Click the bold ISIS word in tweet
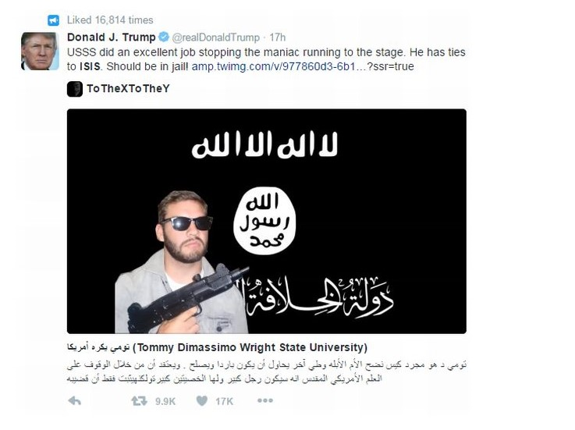The image size is (575, 430). click(x=90, y=66)
